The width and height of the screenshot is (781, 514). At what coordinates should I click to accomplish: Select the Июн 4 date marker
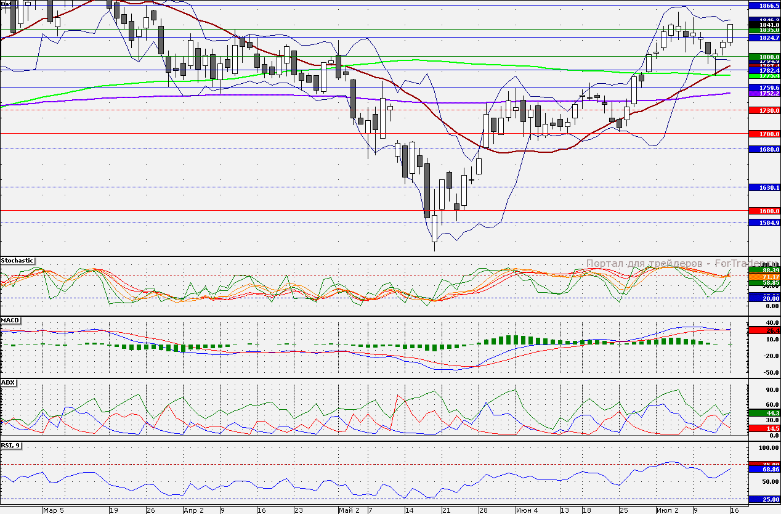pos(527,510)
